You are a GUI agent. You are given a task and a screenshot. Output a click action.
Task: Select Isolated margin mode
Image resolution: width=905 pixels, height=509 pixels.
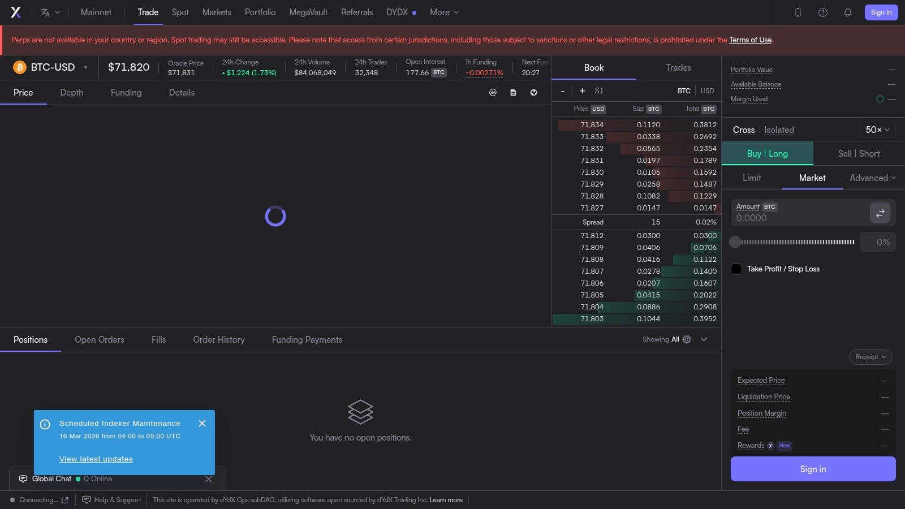tap(779, 130)
